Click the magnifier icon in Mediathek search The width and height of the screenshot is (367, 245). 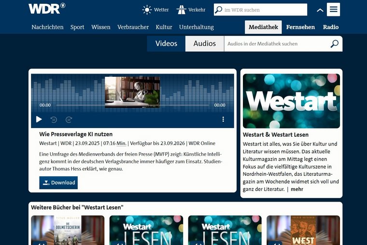[x=334, y=44]
